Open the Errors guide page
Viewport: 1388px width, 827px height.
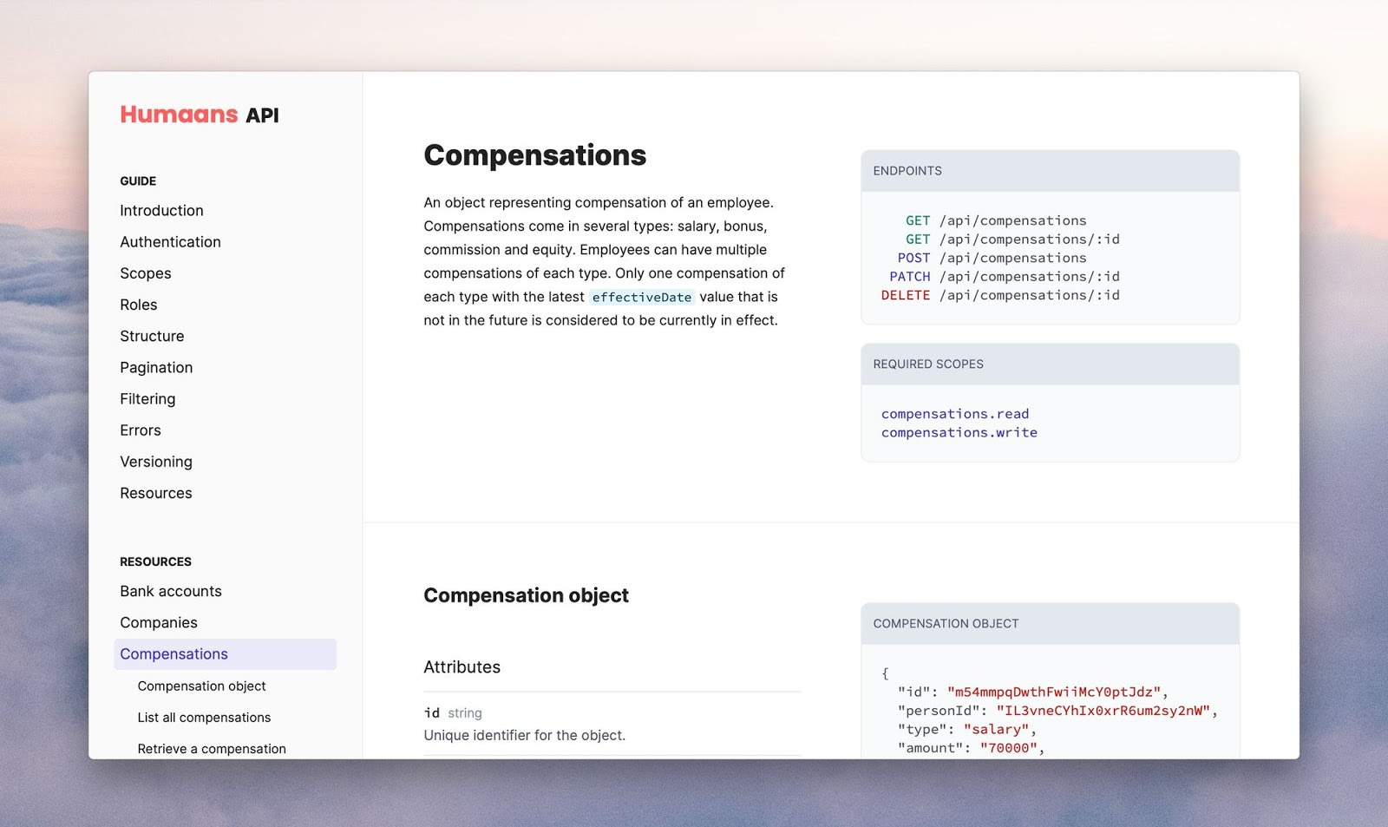click(x=141, y=430)
